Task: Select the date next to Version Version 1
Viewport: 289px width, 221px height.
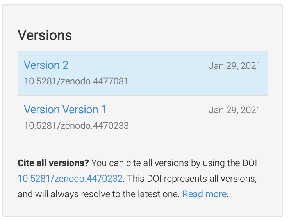Action: tap(235, 110)
